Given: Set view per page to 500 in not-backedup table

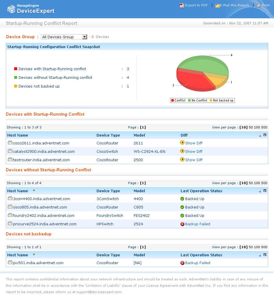Looking at the screenshot, I should point(264,247).
